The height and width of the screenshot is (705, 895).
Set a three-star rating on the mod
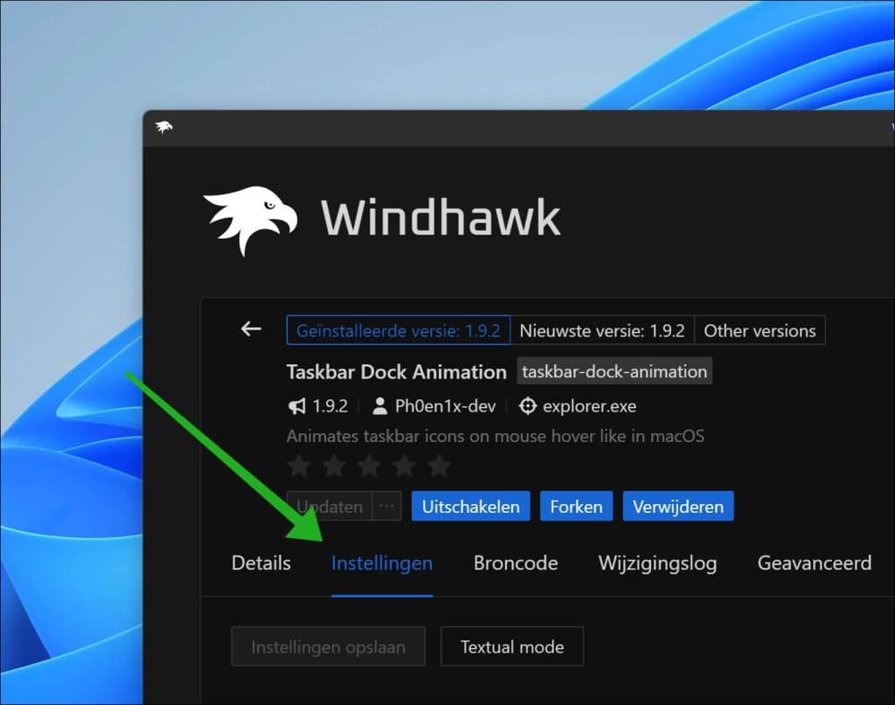[x=369, y=467]
